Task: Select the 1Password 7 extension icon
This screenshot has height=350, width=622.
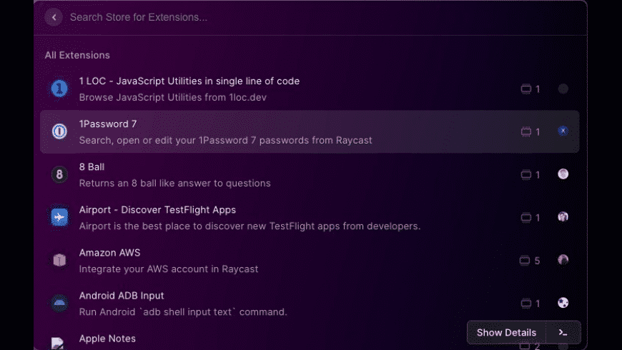Action: click(x=59, y=131)
